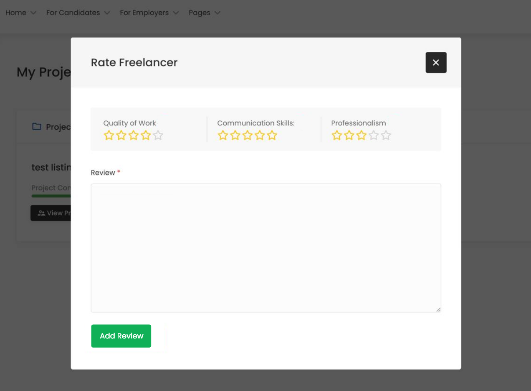Screen dimensions: 531x391
Task: Close the Rate Freelancer dialog
Action: (x=436, y=63)
